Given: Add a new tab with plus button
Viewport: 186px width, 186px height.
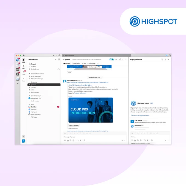Looking at the screenshot, I should 98,63.
